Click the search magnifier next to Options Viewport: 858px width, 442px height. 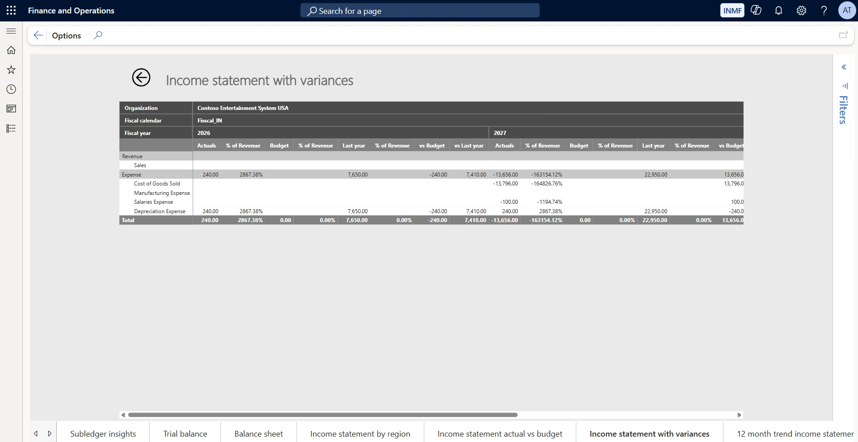tap(98, 35)
